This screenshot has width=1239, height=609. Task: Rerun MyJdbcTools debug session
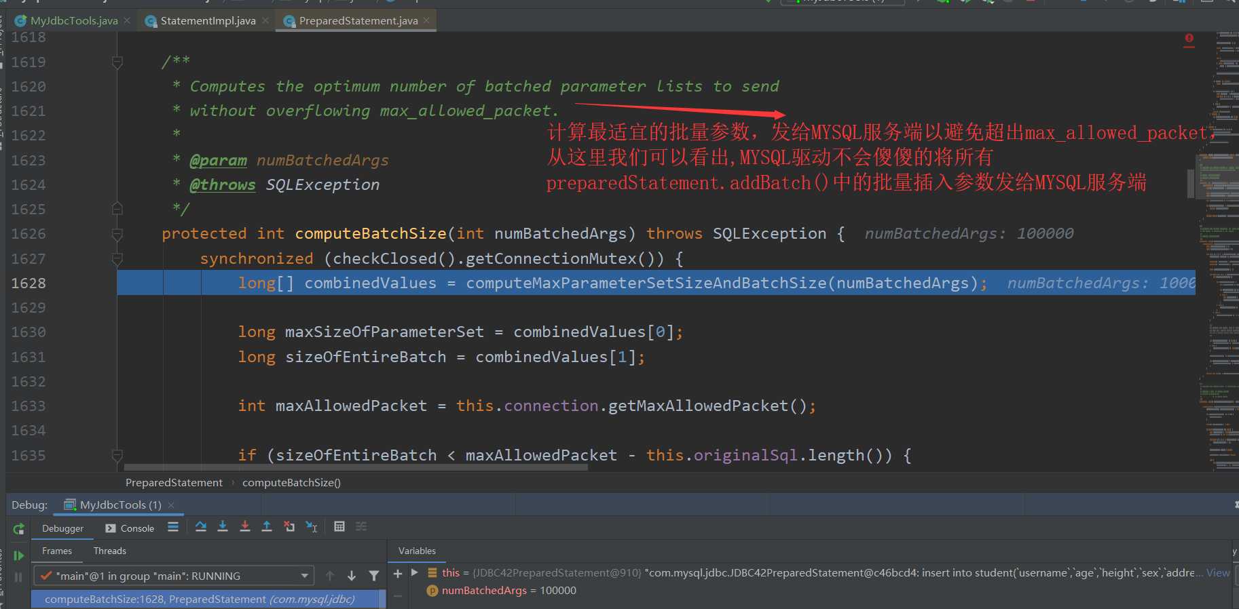[19, 528]
